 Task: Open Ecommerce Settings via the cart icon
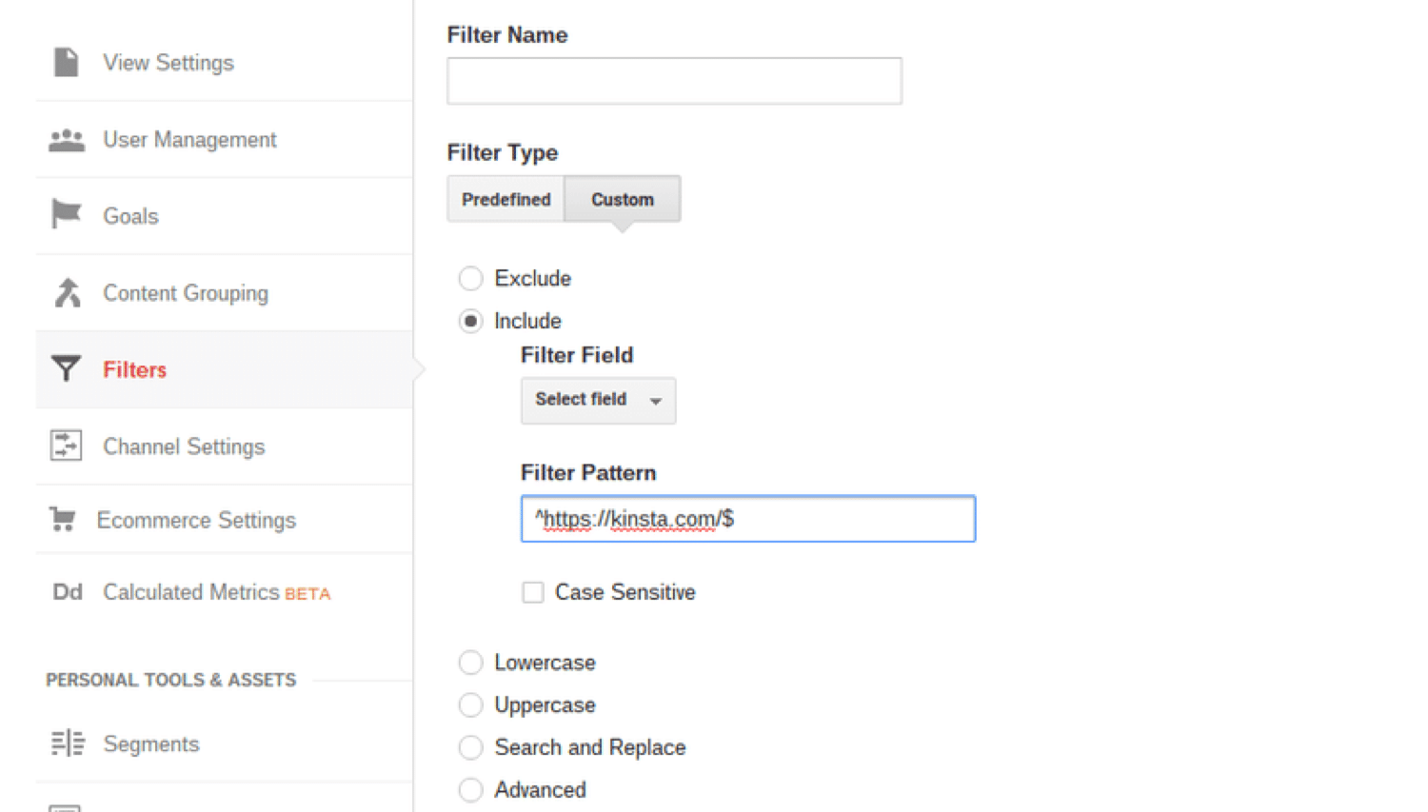tap(63, 519)
